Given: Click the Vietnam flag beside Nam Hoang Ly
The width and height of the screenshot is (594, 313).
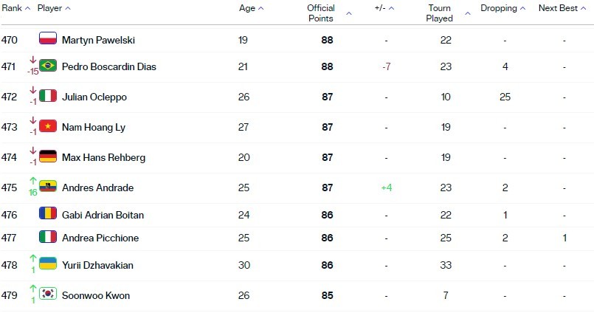Looking at the screenshot, I should 48,125.
